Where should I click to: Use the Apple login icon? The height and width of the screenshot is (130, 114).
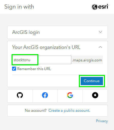[x=95, y=95]
